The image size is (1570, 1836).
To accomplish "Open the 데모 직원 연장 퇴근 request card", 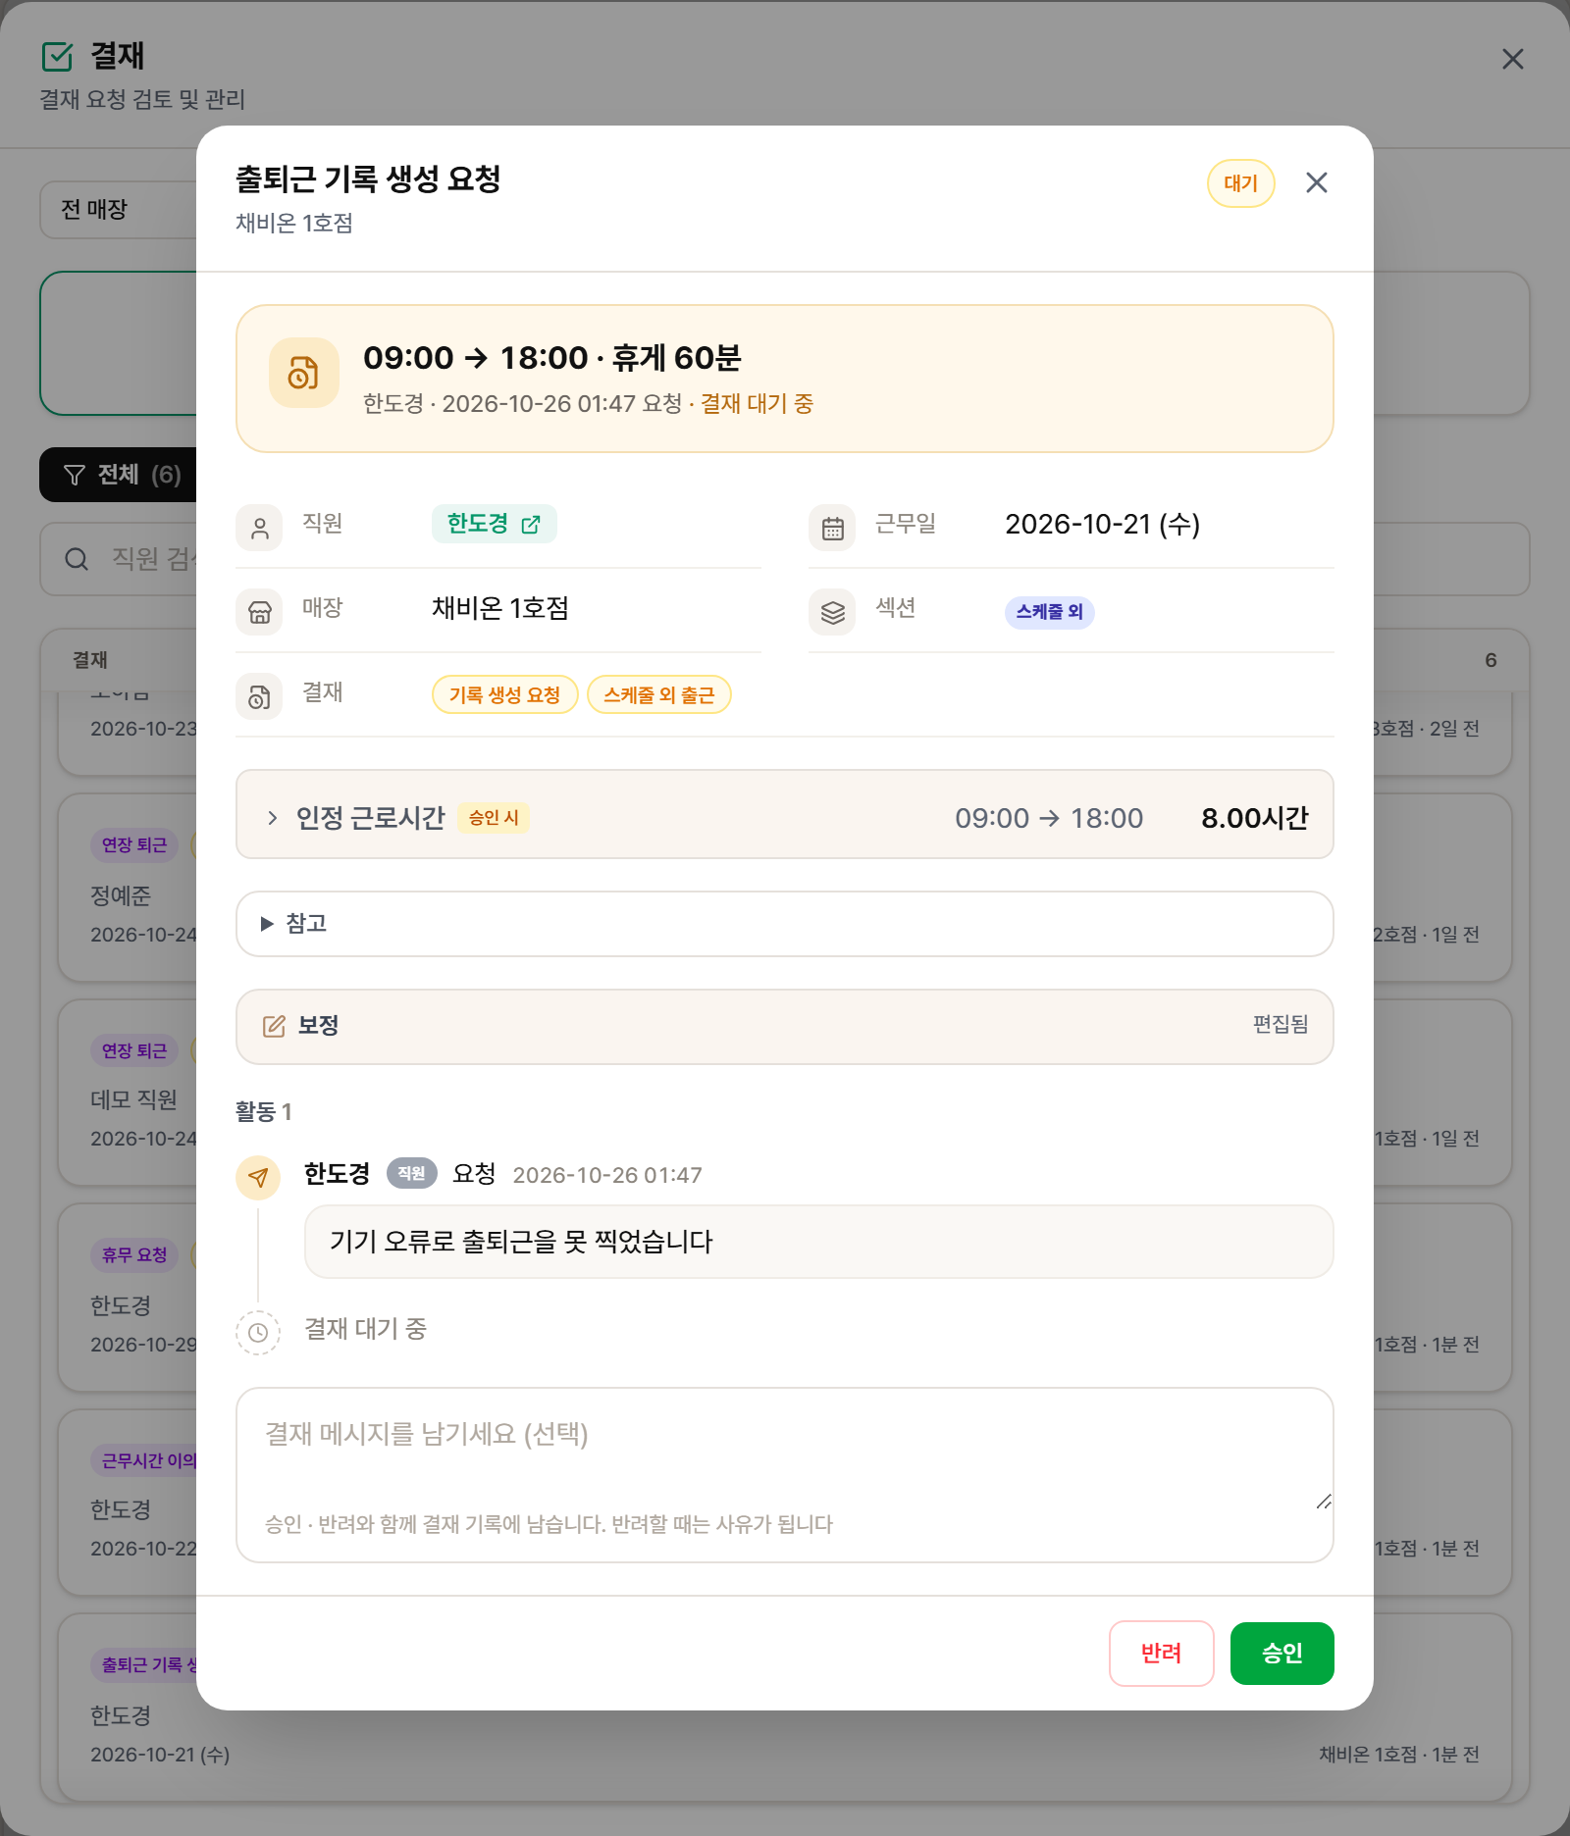I will tap(129, 1094).
